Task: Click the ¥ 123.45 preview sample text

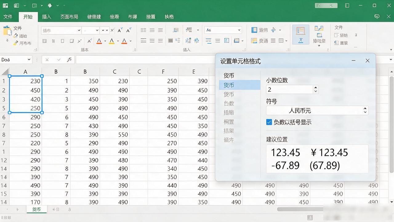Action: [329, 152]
